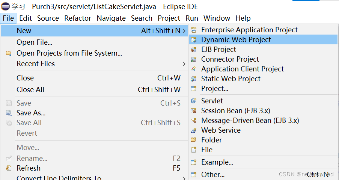The height and width of the screenshot is (180, 339).
Task: Select Message-Driven Bean (EJB 3.x)
Action: pos(250,121)
